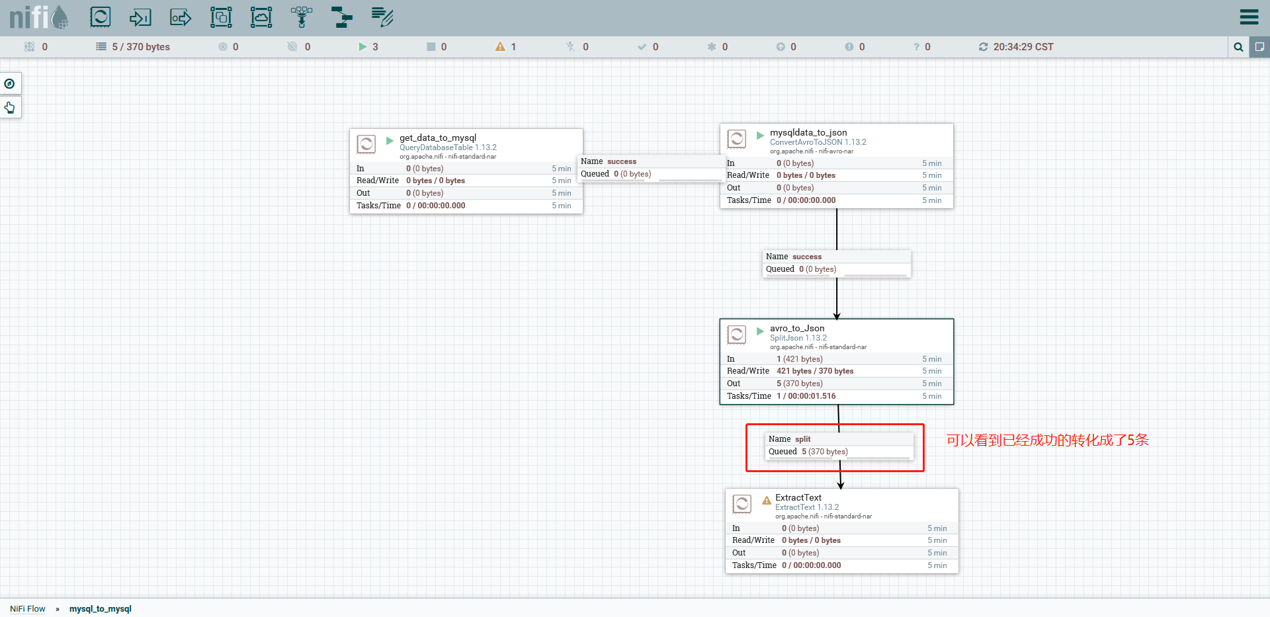Click the get_data_to_mysql running play icon
Viewport: 1270px width, 617px height.
click(390, 141)
